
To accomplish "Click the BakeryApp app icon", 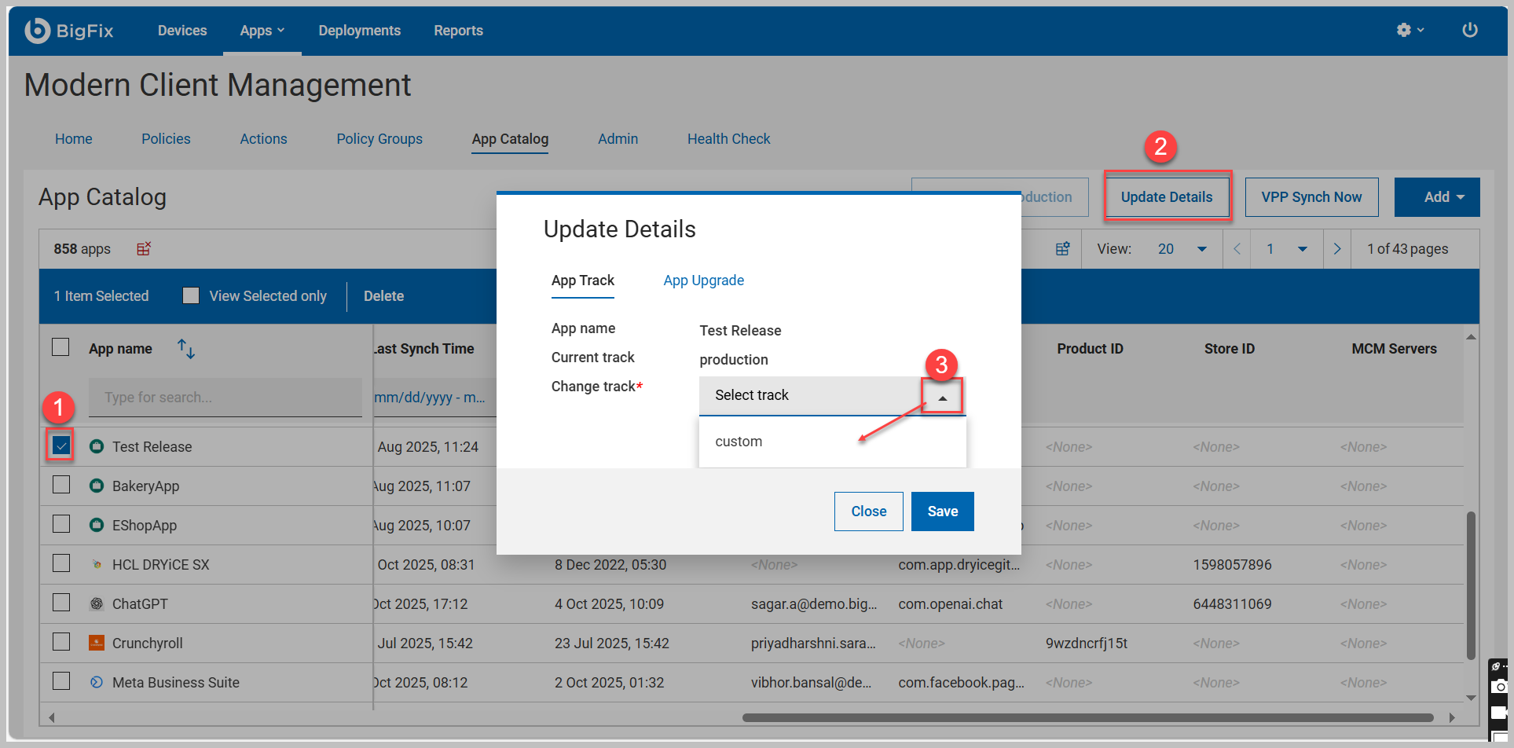I will click(97, 486).
